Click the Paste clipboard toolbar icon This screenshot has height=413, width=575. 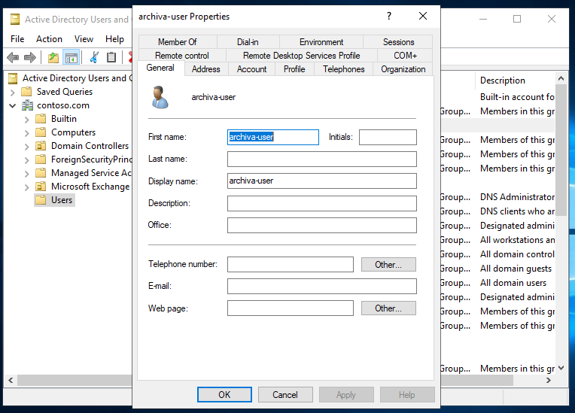[111, 57]
